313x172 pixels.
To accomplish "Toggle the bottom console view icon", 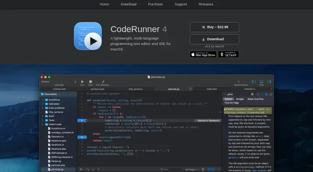I will [261, 82].
